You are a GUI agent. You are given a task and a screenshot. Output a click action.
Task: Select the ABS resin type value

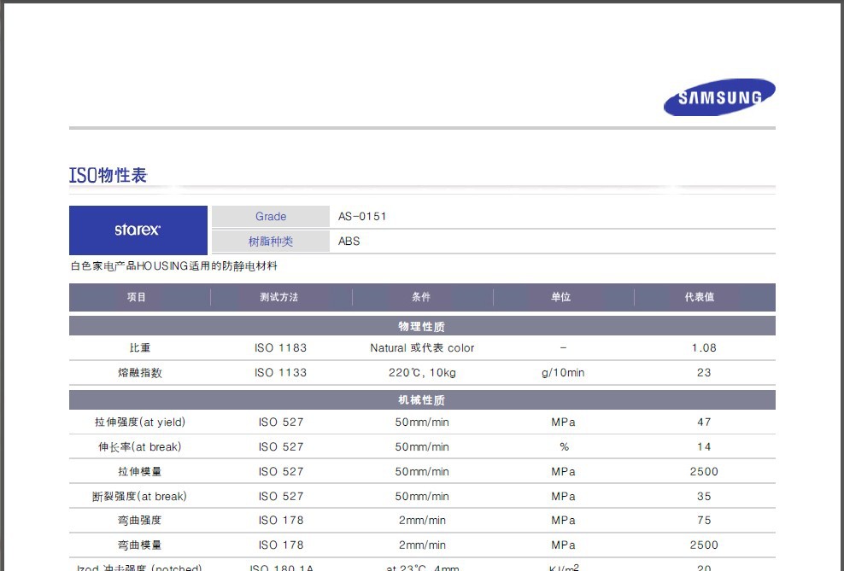click(x=349, y=242)
